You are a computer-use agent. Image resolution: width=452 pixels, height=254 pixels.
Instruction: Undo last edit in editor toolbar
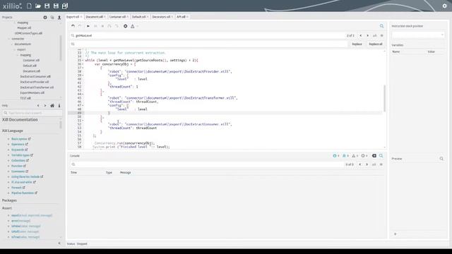pos(73,26)
